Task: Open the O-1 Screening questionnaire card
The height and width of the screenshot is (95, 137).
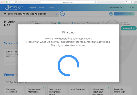Action: click(x=11, y=57)
